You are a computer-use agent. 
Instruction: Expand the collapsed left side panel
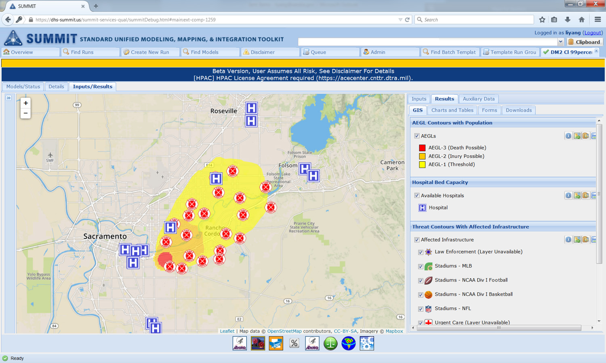(9, 98)
